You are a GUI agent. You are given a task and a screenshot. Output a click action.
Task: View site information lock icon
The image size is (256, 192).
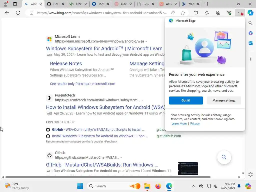pos(31,13)
